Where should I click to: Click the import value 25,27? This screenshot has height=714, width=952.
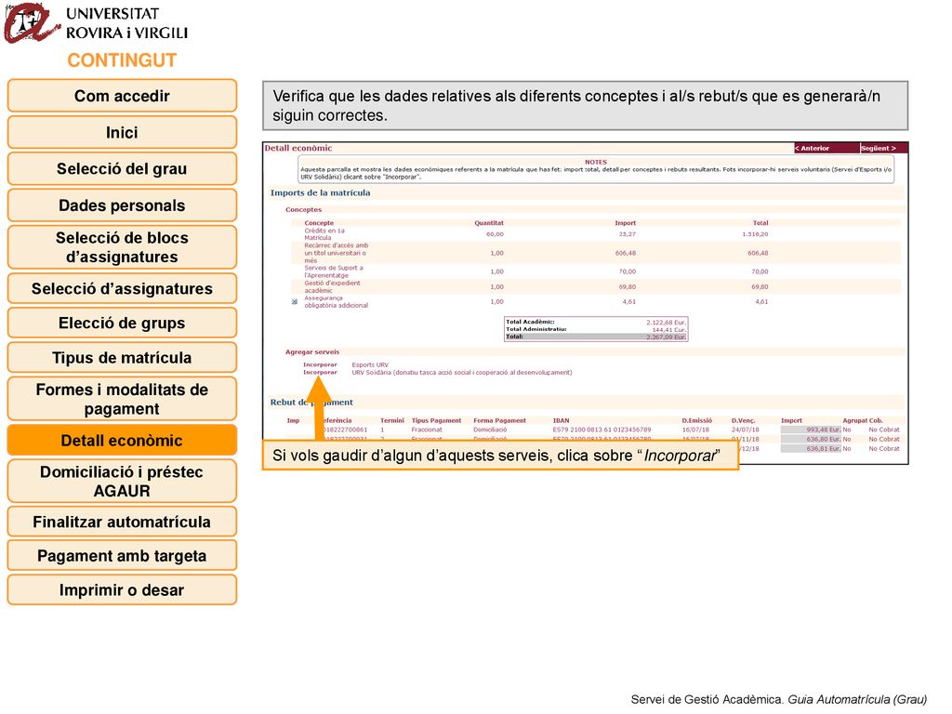click(628, 234)
